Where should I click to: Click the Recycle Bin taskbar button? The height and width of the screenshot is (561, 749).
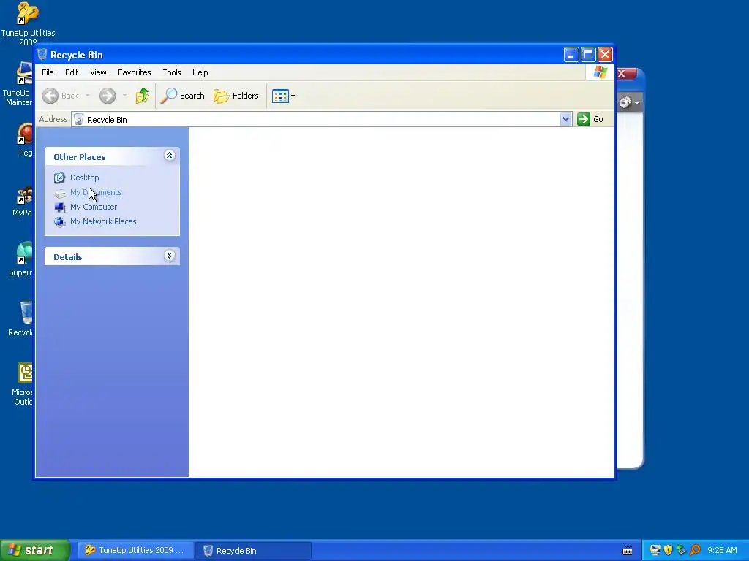252,551
